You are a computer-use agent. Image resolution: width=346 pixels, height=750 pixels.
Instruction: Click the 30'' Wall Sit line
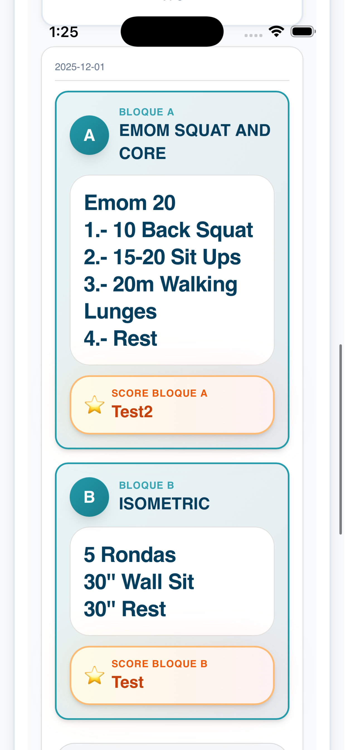tap(139, 582)
